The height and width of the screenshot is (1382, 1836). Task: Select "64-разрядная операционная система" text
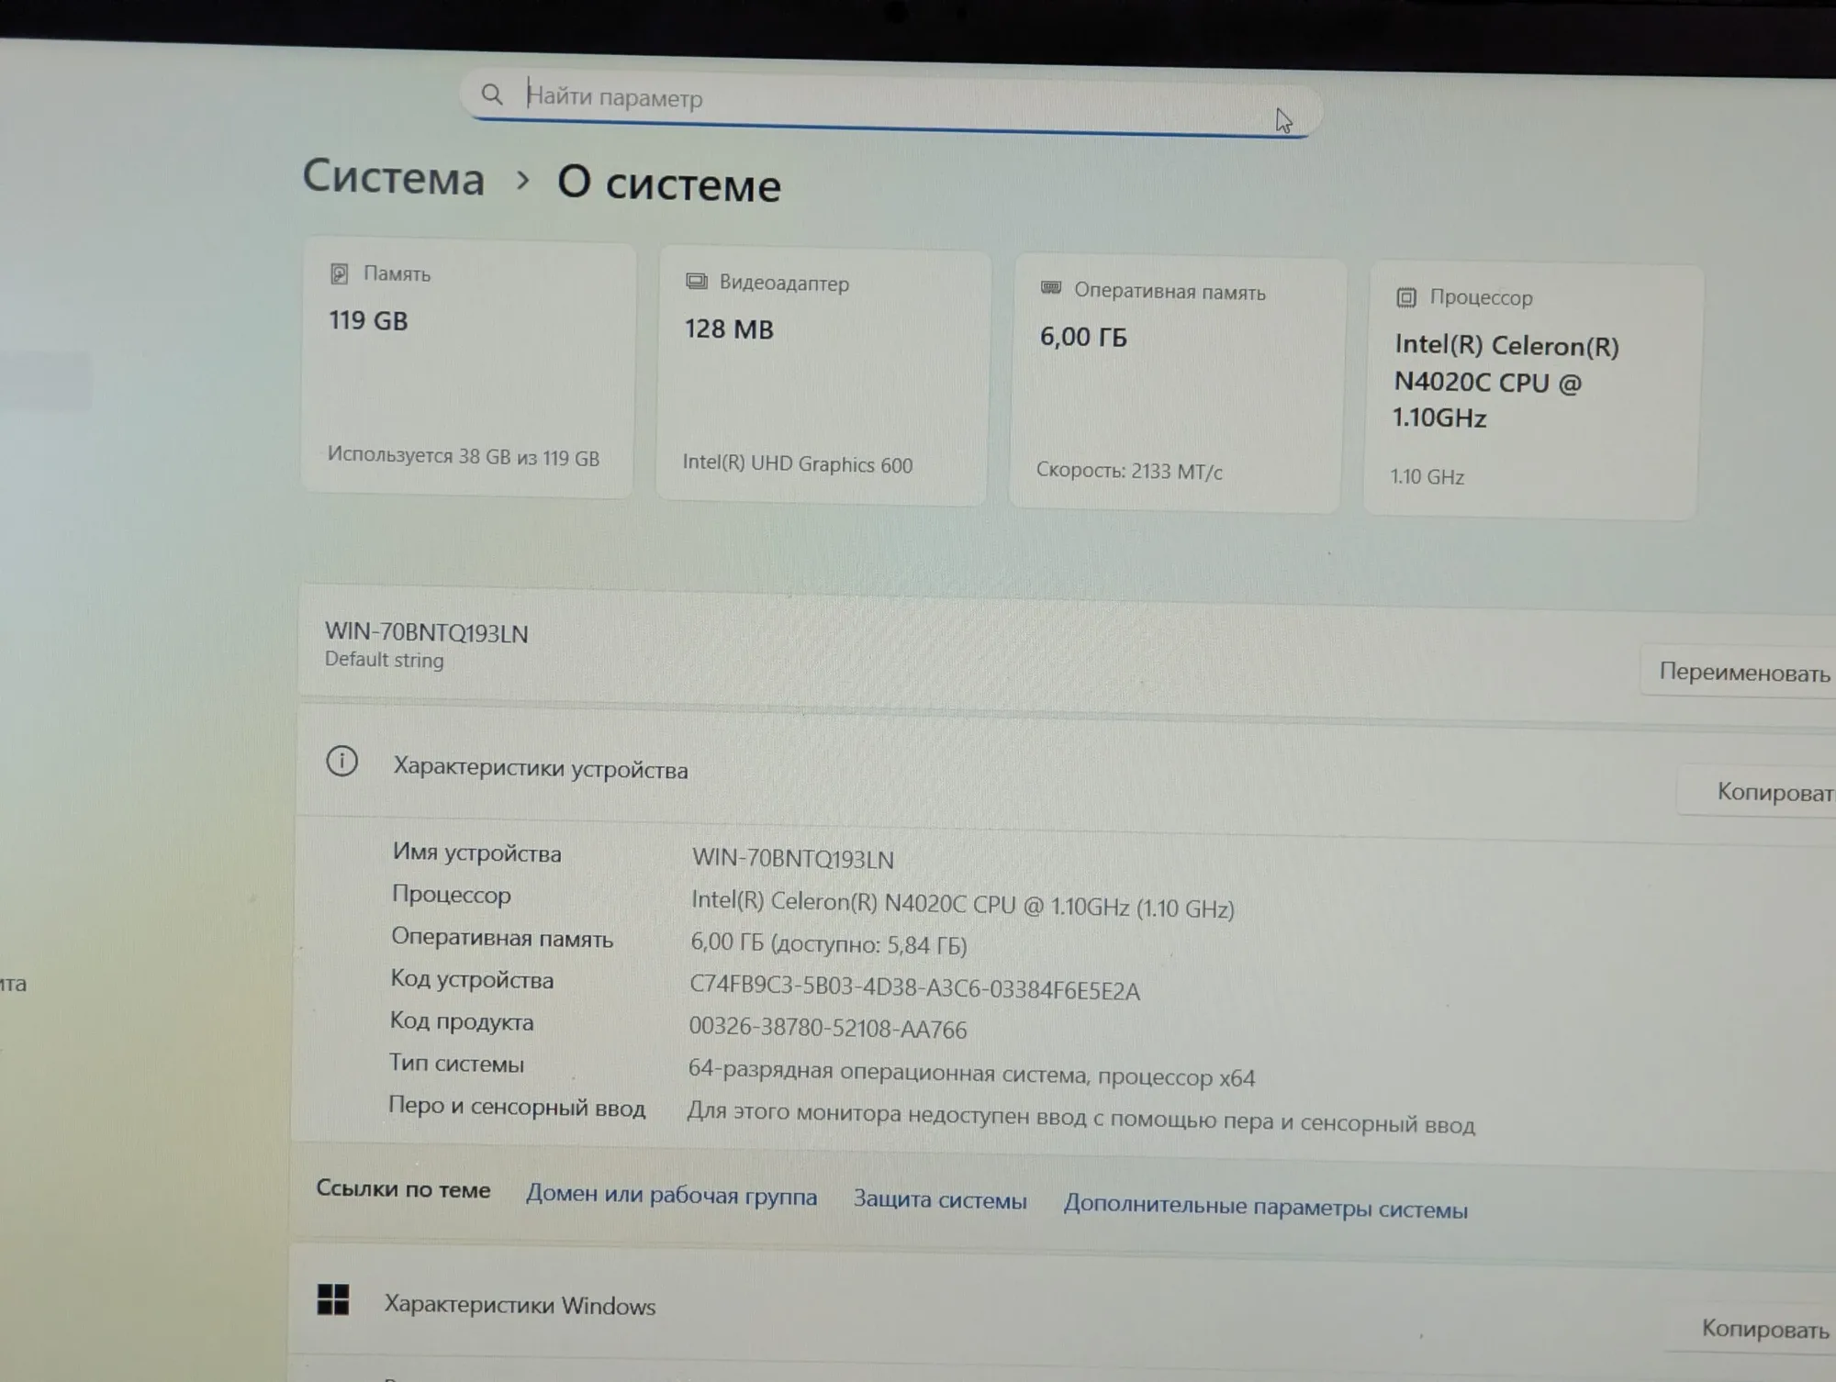[889, 1074]
